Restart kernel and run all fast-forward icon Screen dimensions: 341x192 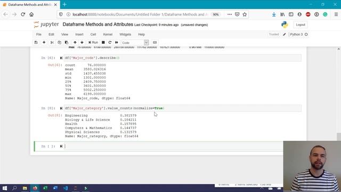[117, 43]
